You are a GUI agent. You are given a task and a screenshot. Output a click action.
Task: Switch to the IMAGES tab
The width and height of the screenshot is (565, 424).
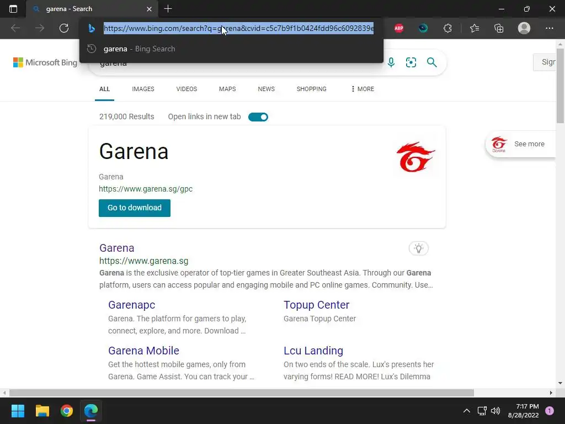pos(143,89)
